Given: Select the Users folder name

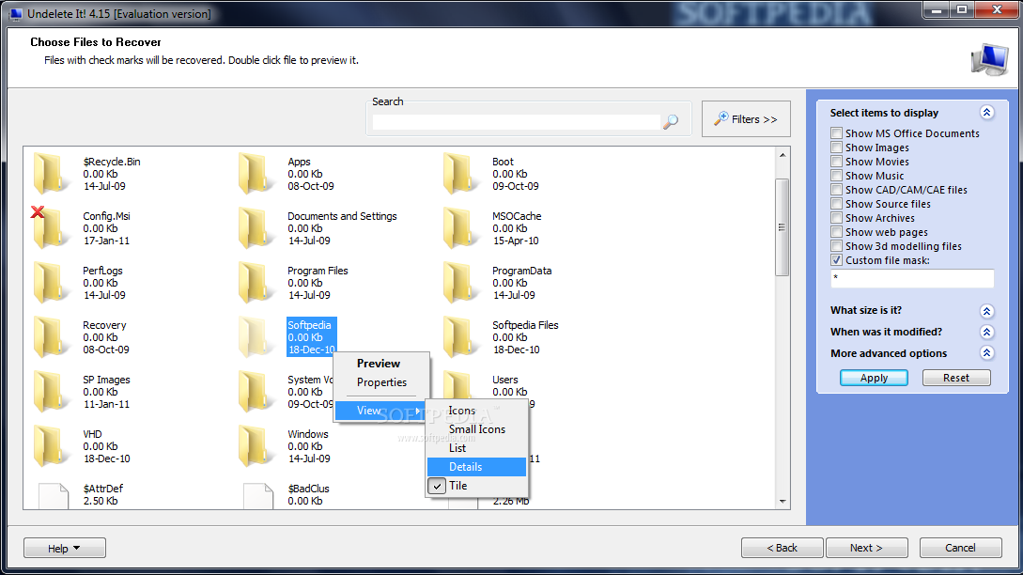Looking at the screenshot, I should point(505,380).
